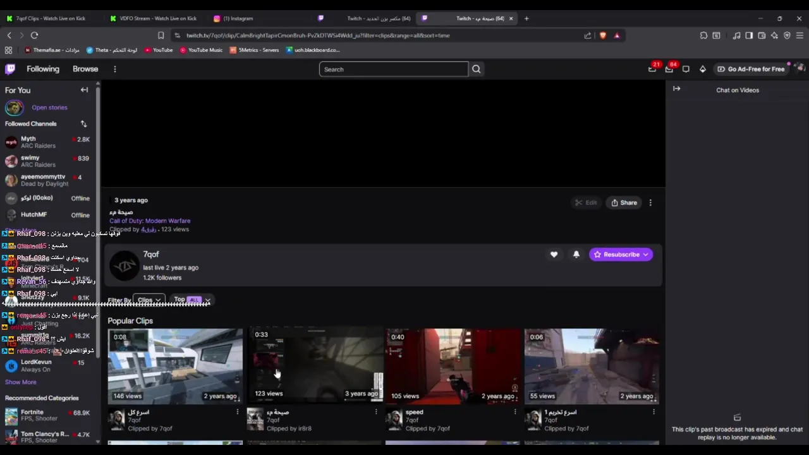Viewport: 809px width, 455px height.
Task: Collapse the chat panel arrow
Action: (x=676, y=89)
